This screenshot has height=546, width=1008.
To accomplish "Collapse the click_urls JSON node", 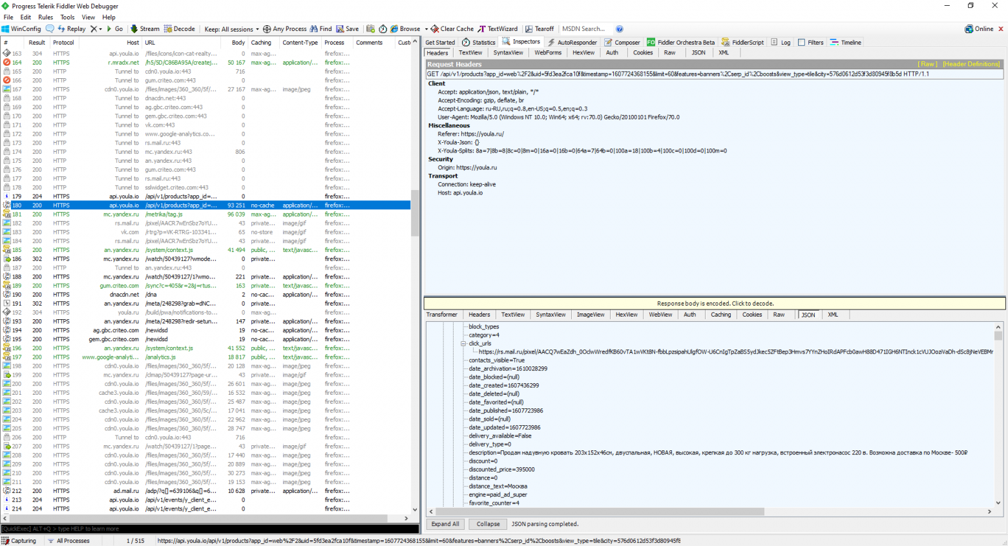I will tap(463, 344).
